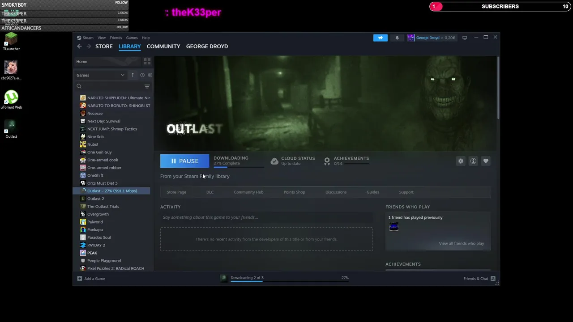Switch library to grid view icon
This screenshot has height=322, width=573.
coord(147,61)
